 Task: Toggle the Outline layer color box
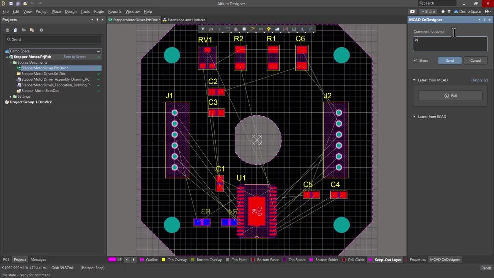click(142, 260)
